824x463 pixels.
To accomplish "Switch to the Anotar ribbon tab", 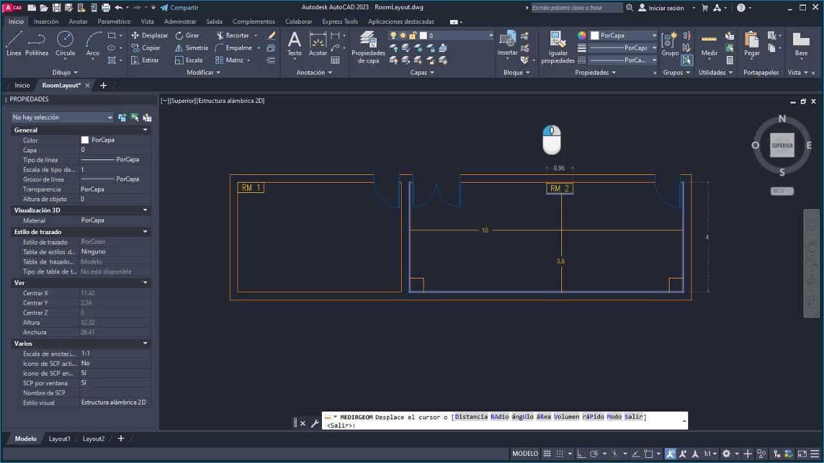I will click(x=78, y=21).
